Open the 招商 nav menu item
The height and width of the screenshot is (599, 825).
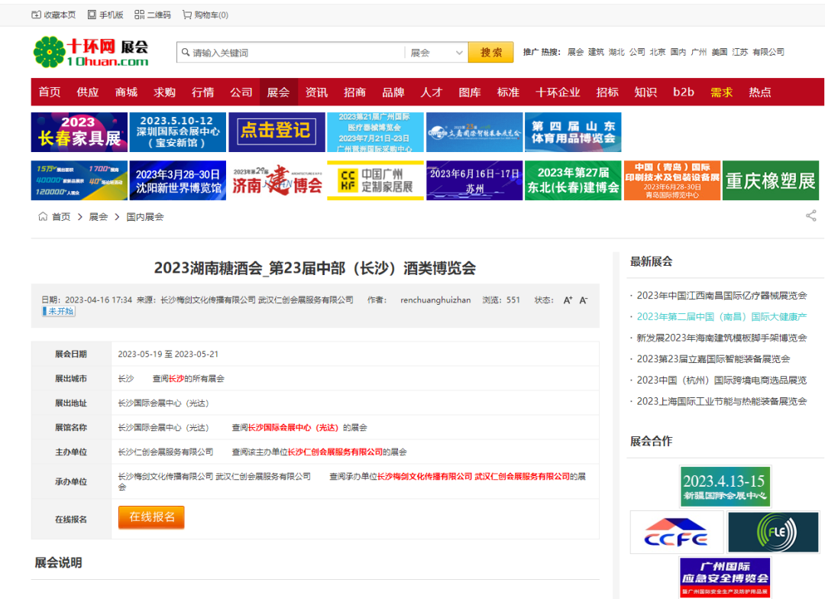coord(354,92)
